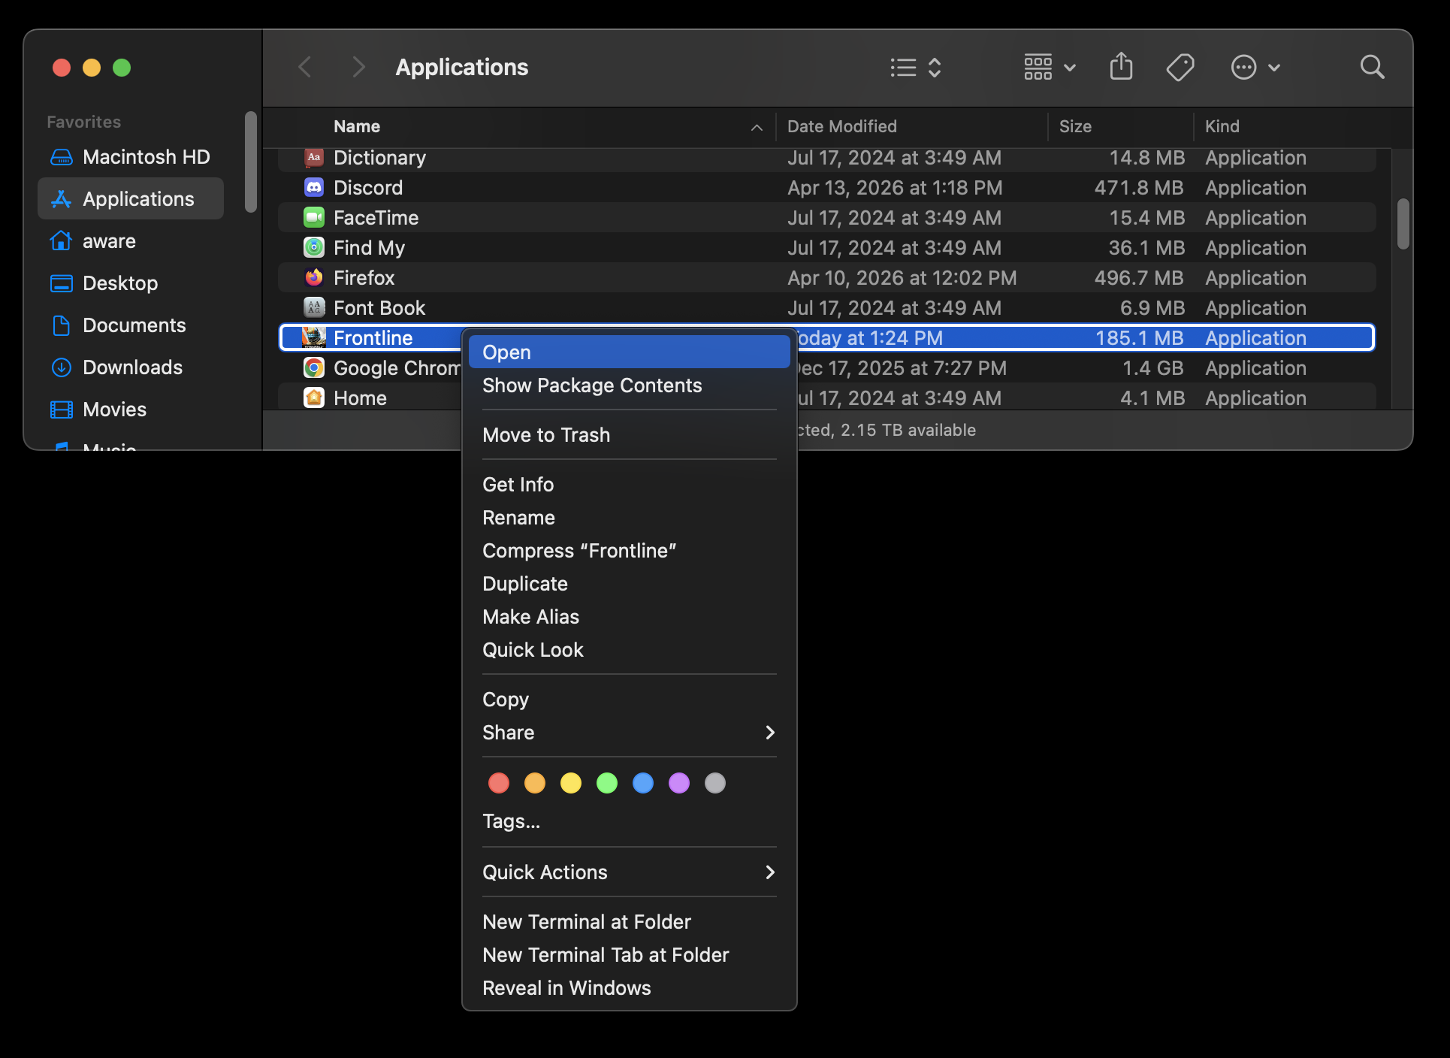Click Get Info in the context menu

[x=518, y=484]
